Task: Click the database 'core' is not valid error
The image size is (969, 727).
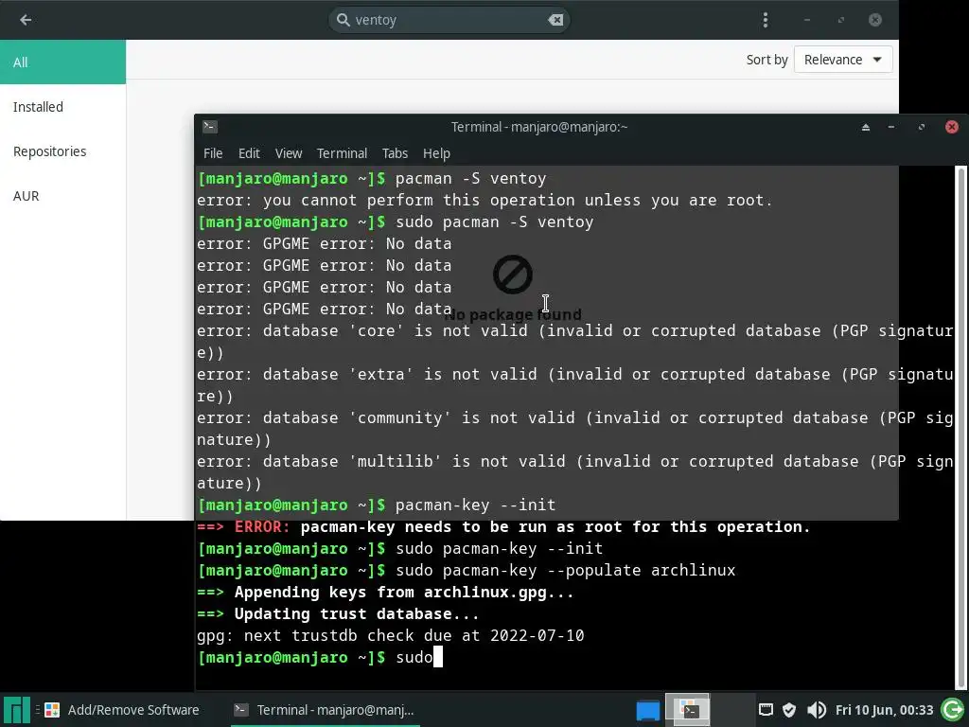Action: [x=574, y=341]
